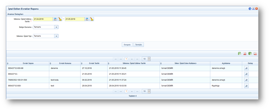The height and width of the screenshot is (111, 270).
Task: Expand the Belge Durumu dropdown
Action: [56, 27]
